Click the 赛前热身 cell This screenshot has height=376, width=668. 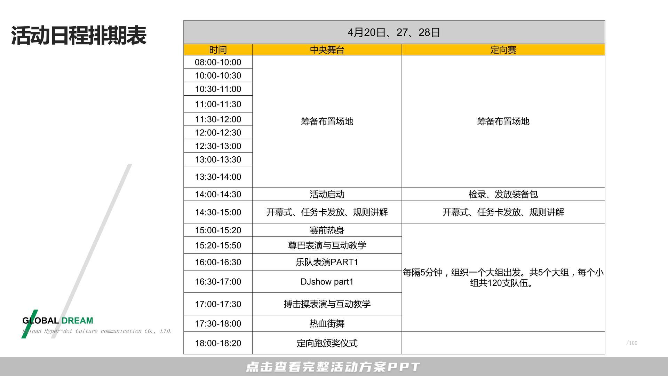[327, 230]
